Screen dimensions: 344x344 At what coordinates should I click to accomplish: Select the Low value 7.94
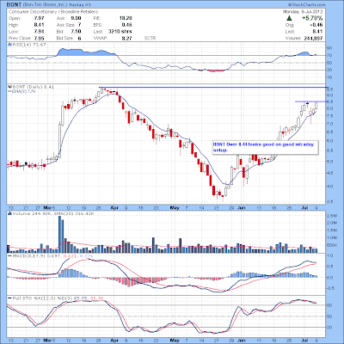pyautogui.click(x=39, y=32)
